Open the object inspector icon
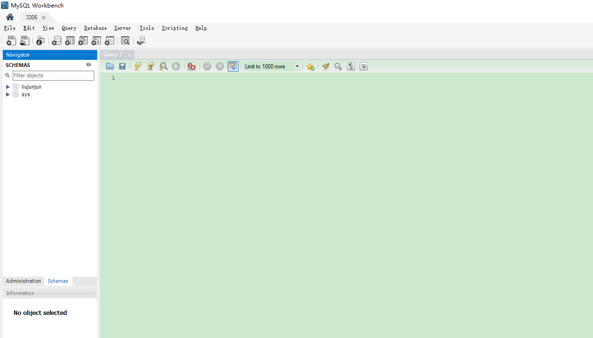 (x=41, y=41)
